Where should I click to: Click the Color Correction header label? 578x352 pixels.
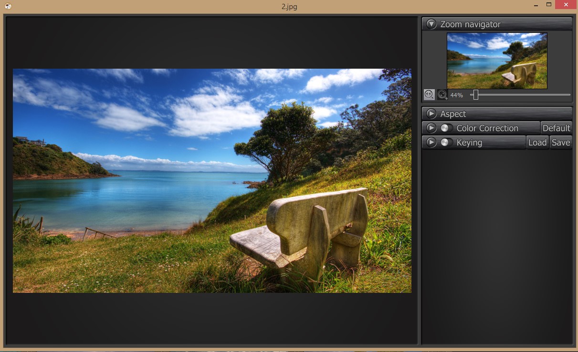[x=487, y=128]
